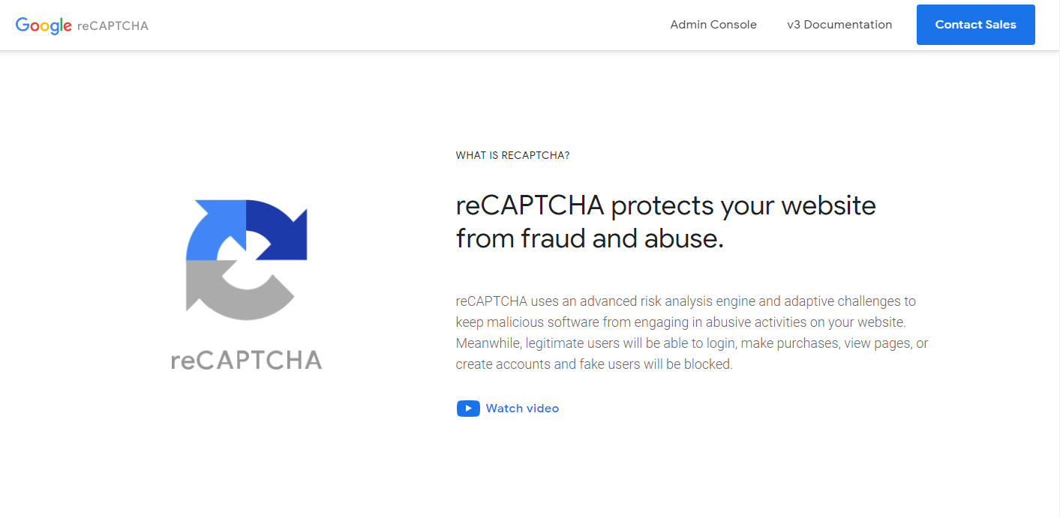Click the paragraph about the risk analysis engine
The height and width of the screenshot is (518, 1060).
pos(692,333)
